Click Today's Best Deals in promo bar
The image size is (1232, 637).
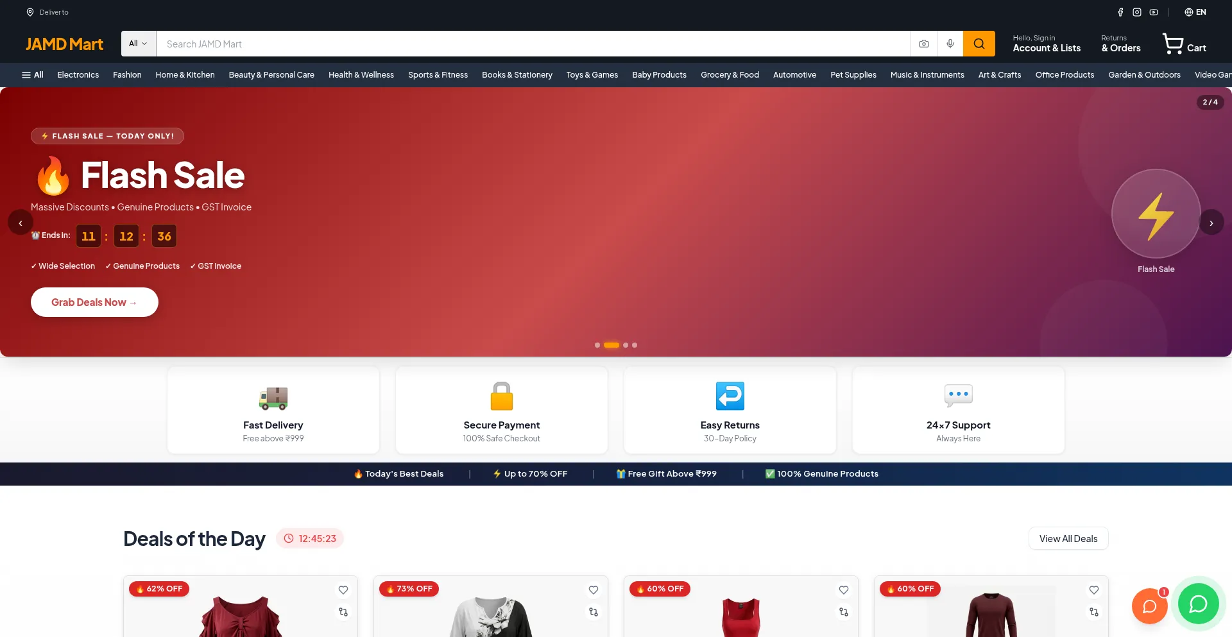coord(398,474)
